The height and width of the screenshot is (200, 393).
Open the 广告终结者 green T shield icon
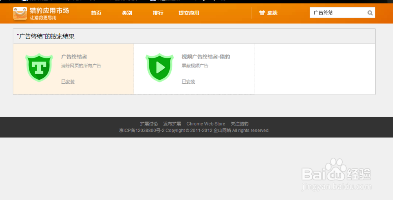coord(39,67)
